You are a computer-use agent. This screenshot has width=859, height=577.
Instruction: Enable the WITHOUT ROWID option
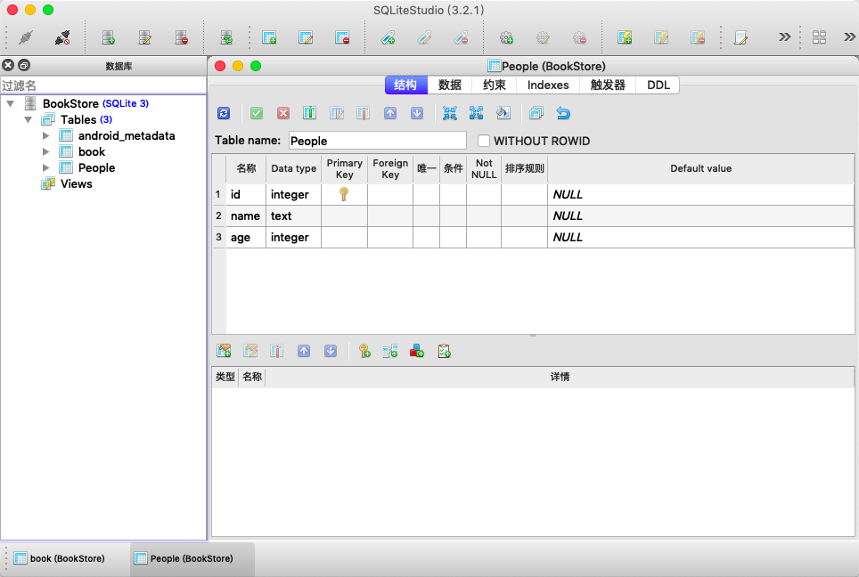coord(483,140)
